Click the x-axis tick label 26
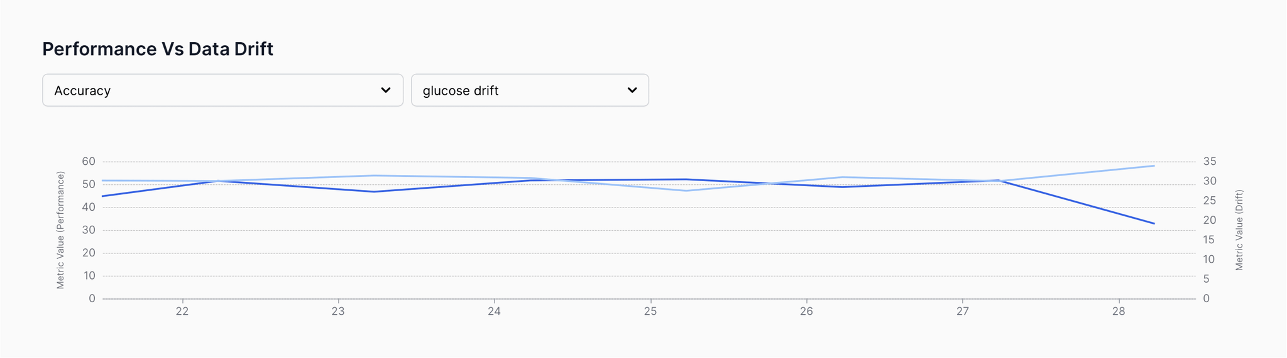Screen dimensions: 1287x358 pyautogui.click(x=806, y=312)
